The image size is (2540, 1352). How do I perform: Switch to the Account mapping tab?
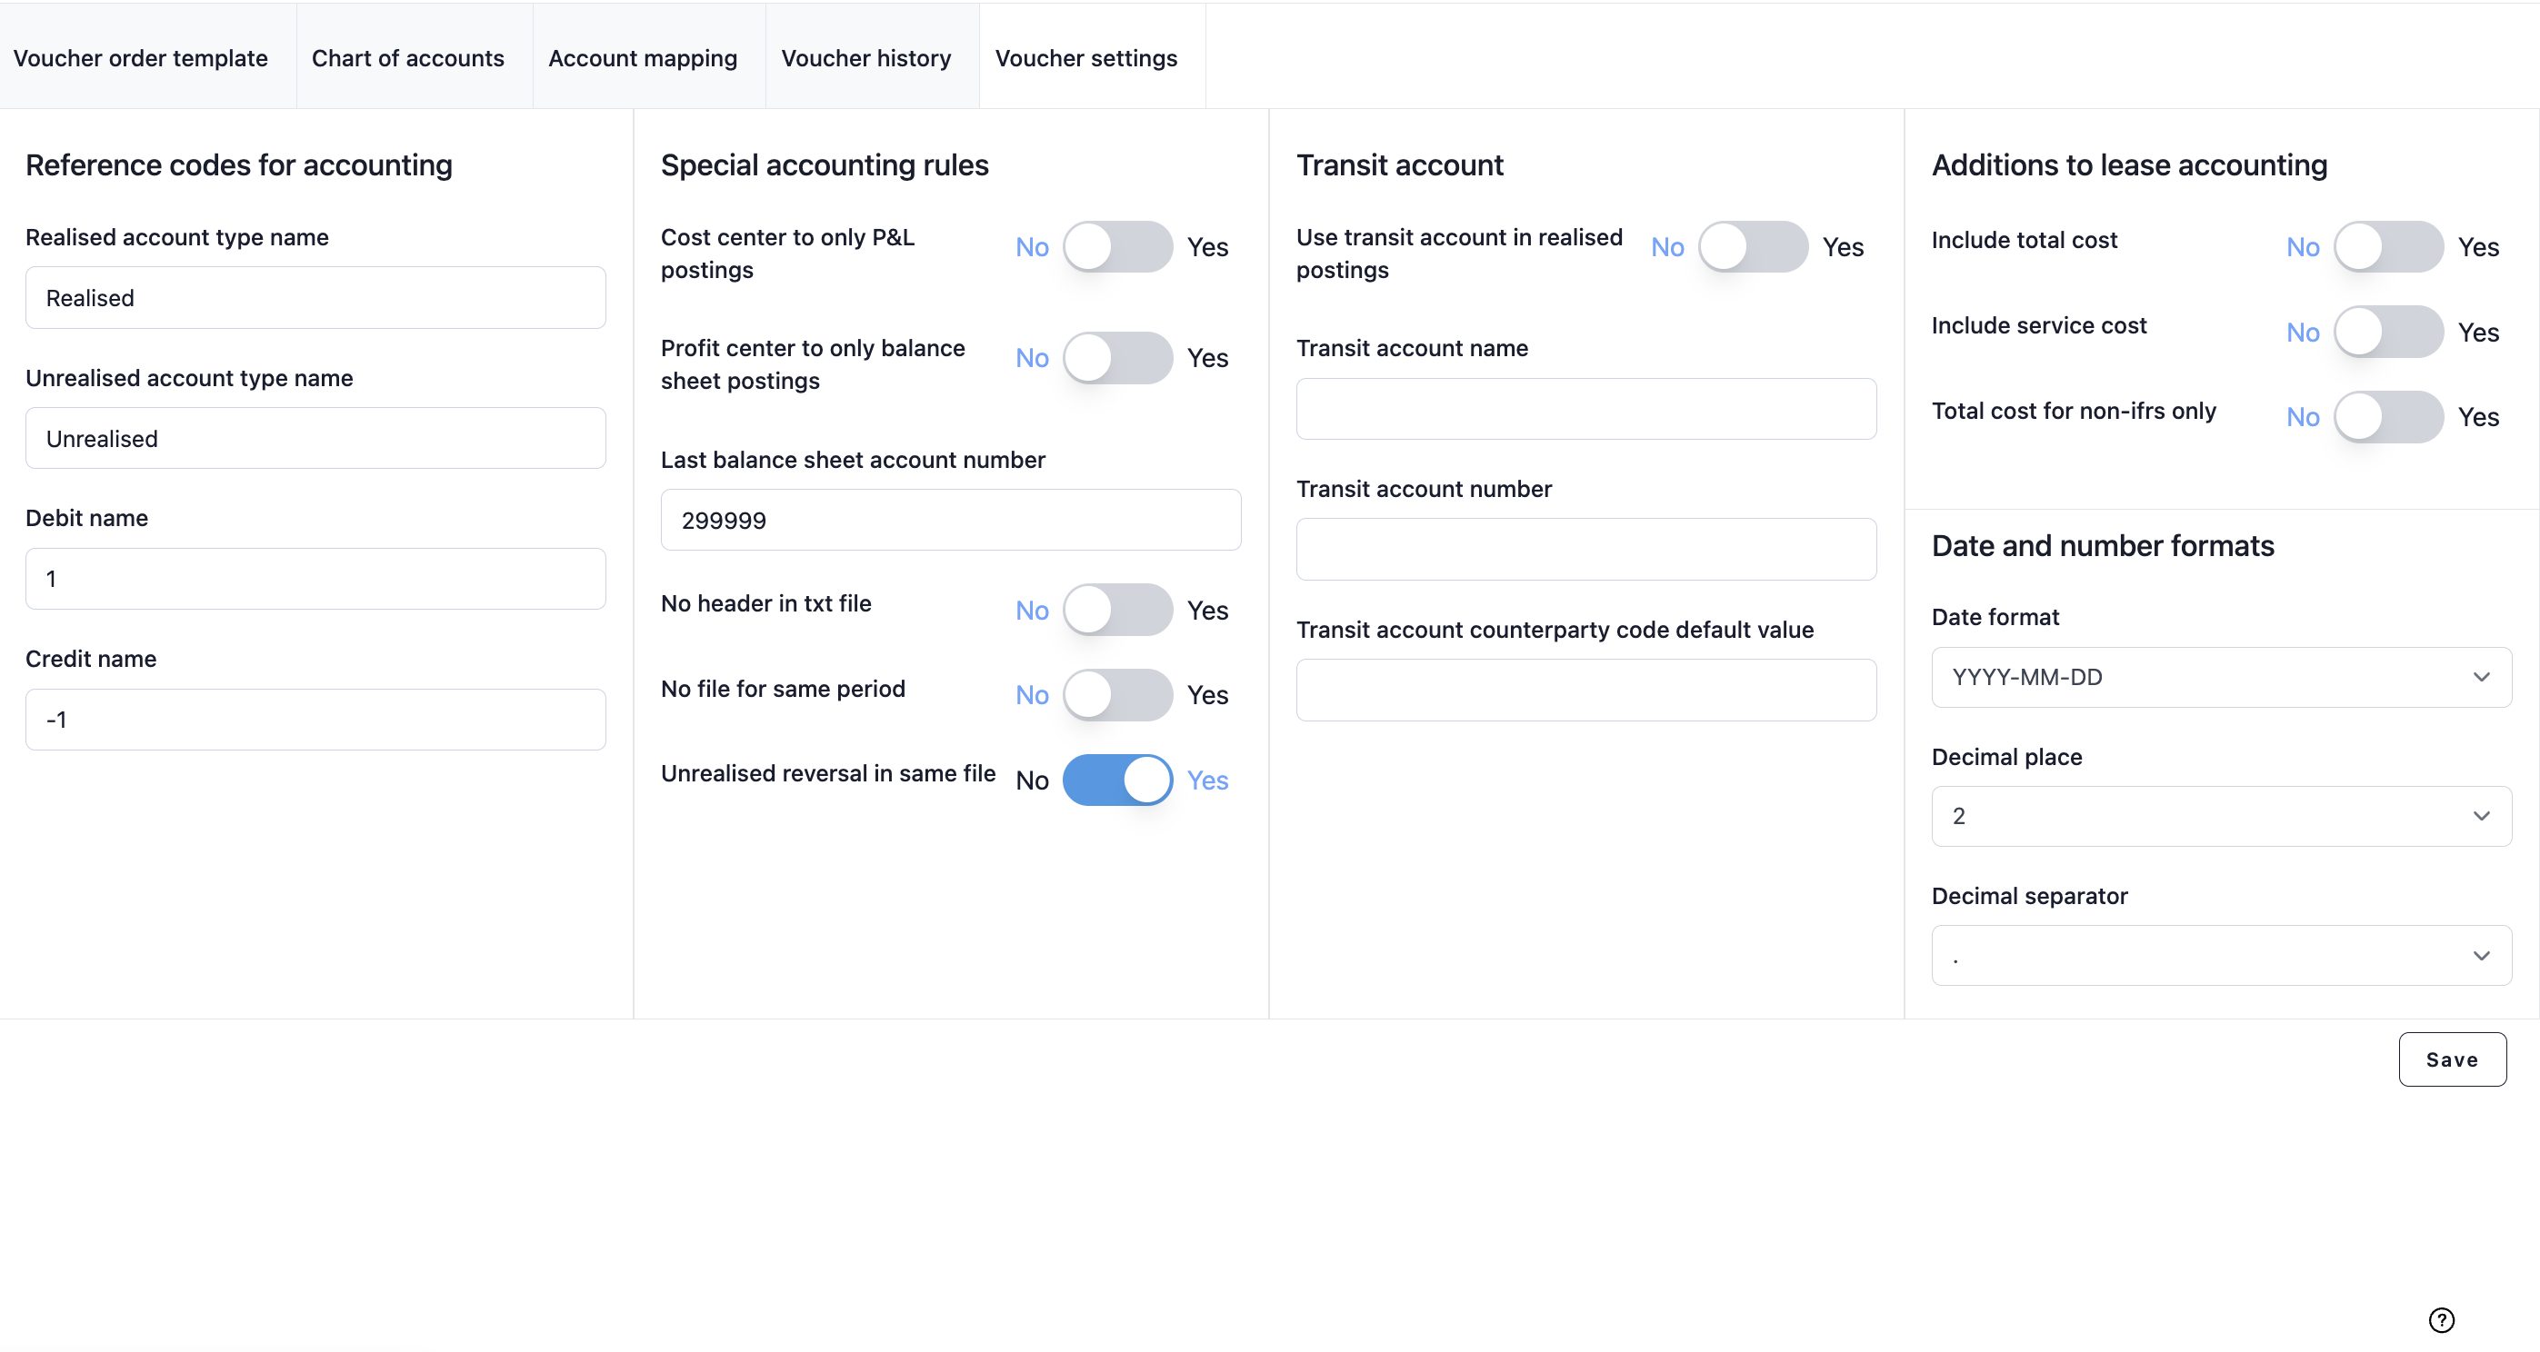tap(642, 58)
